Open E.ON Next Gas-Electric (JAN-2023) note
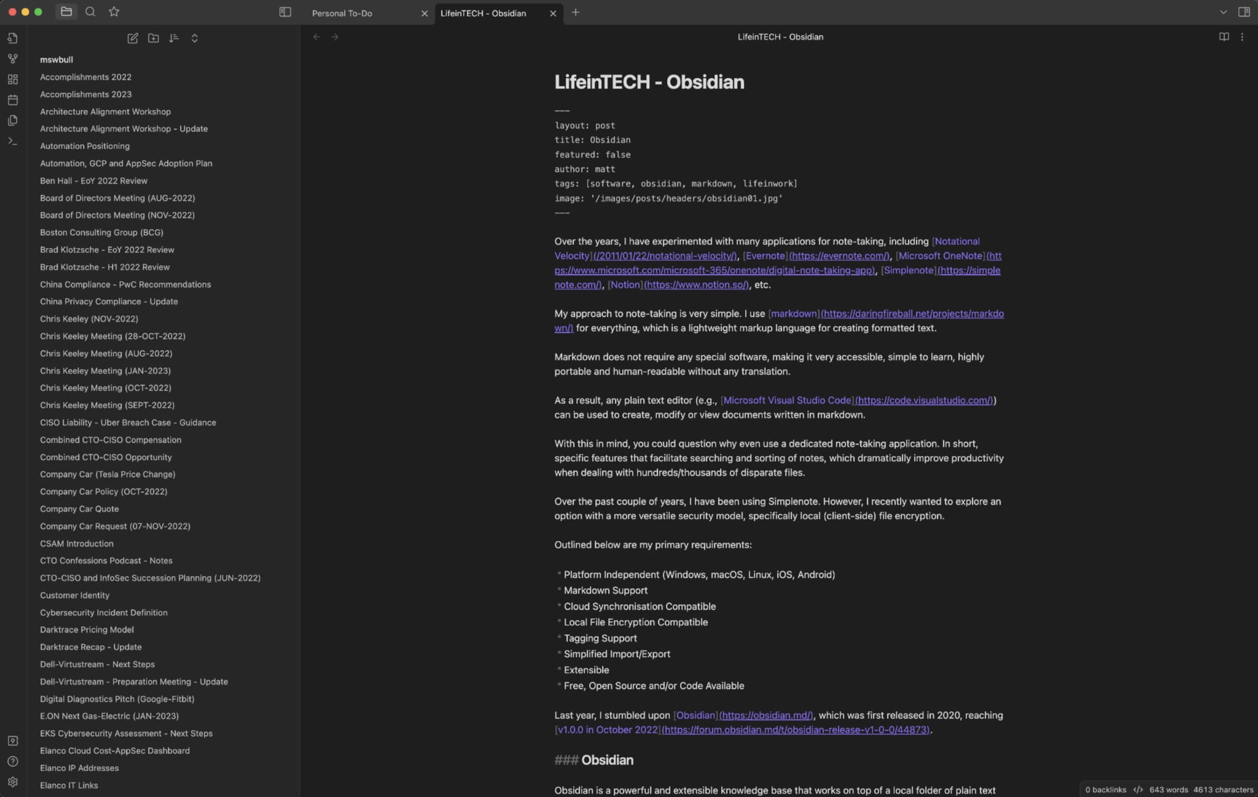The width and height of the screenshot is (1258, 797). pyautogui.click(x=109, y=716)
